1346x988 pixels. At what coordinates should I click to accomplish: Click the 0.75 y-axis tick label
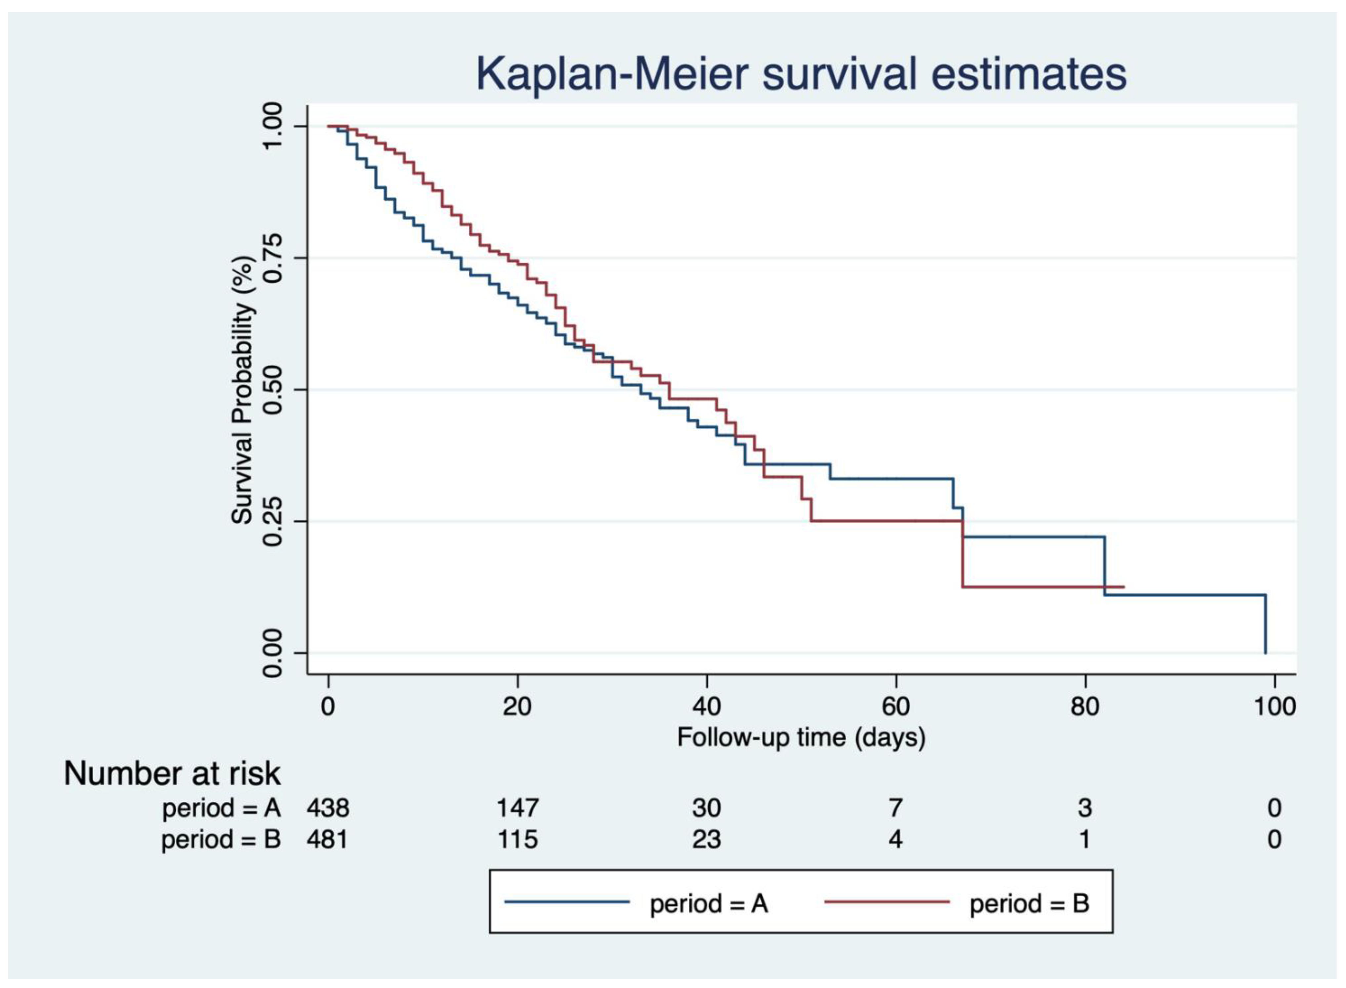click(x=273, y=258)
